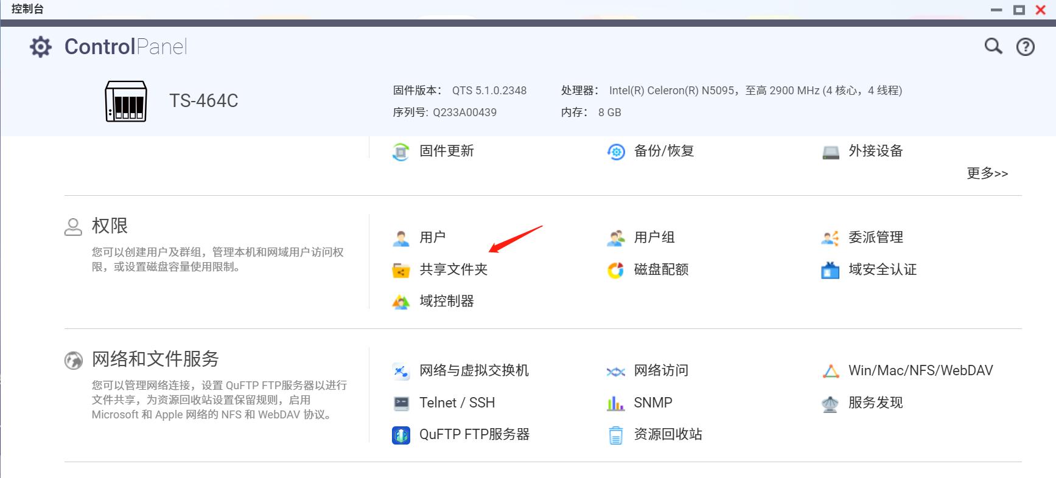Screen dimensions: 1056x478
Task: Click the 外接设备 icon
Action: click(x=831, y=151)
